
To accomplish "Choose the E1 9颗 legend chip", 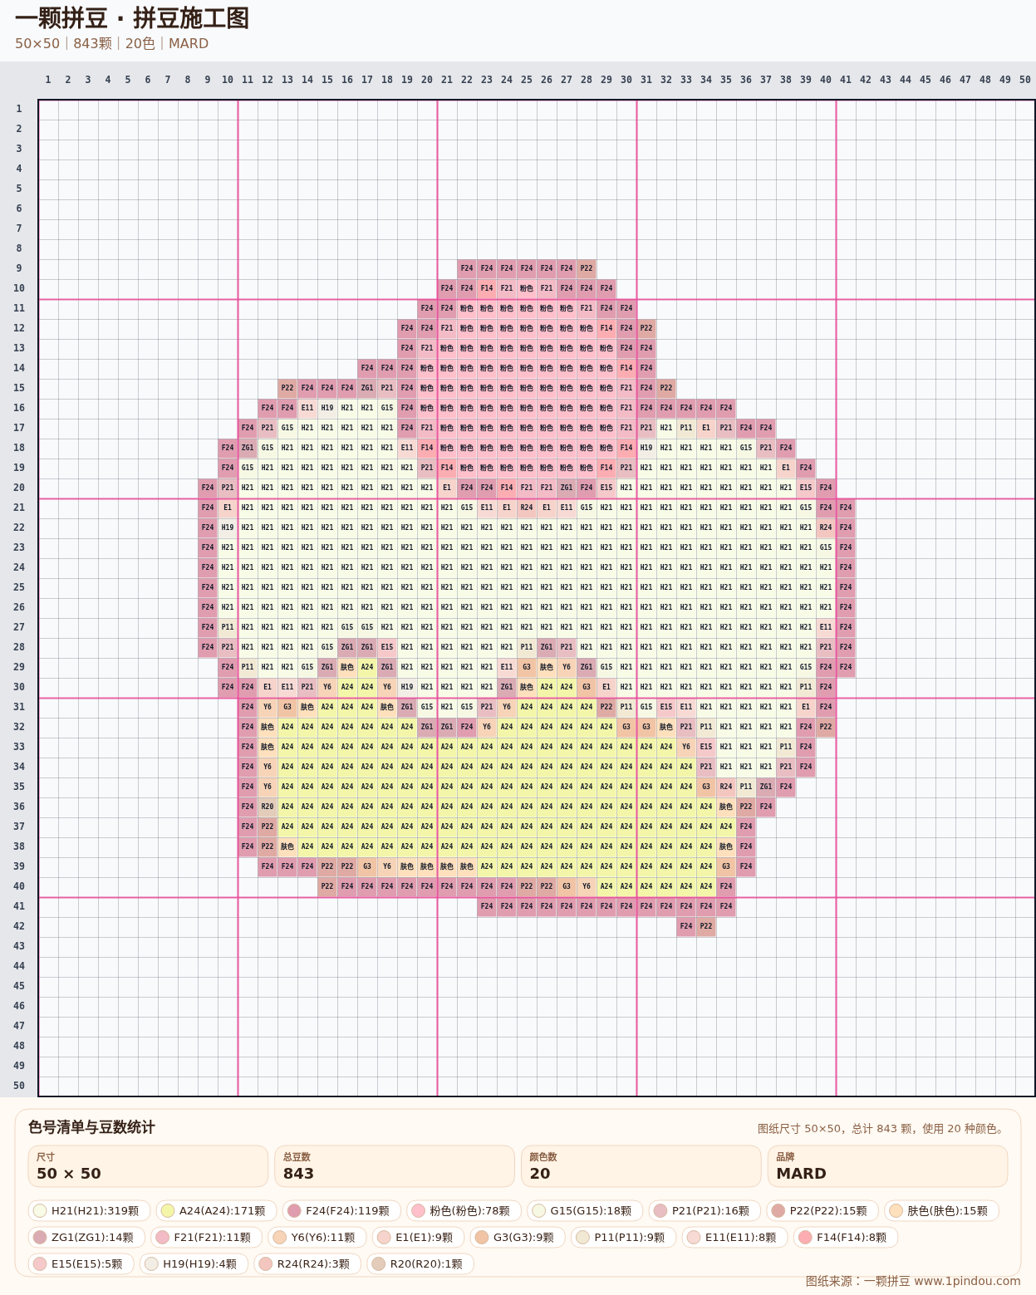I will point(418,1237).
